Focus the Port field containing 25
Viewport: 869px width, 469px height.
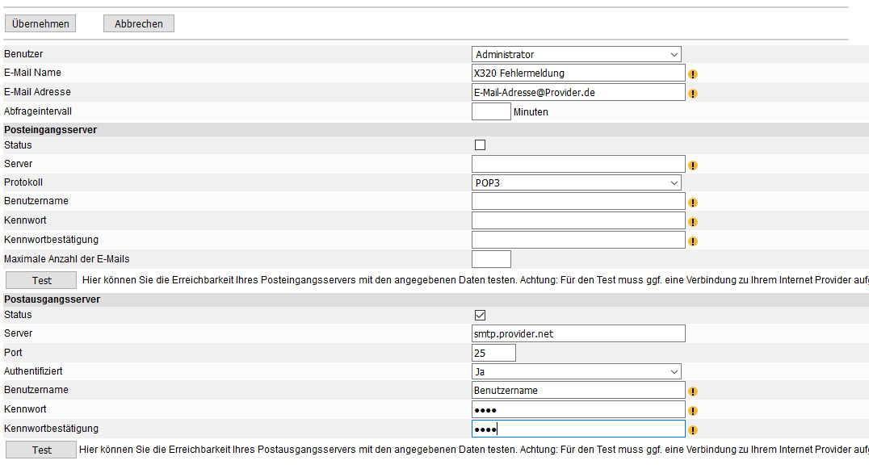tap(493, 353)
